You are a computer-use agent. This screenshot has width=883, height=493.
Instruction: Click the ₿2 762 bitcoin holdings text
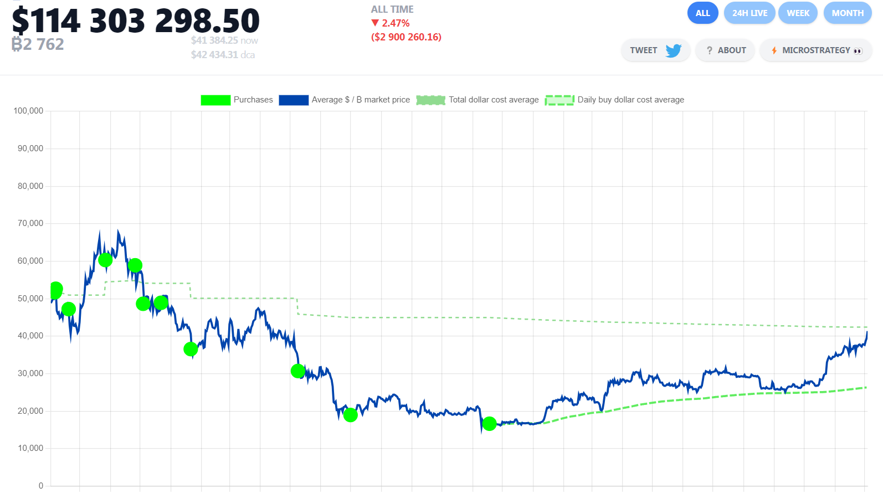coord(38,44)
